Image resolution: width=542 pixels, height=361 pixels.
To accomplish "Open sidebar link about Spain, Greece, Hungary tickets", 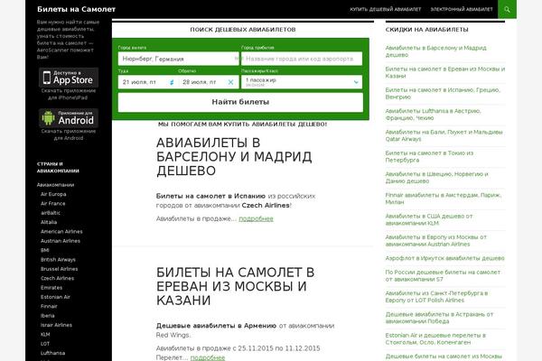I will tap(443, 93).
